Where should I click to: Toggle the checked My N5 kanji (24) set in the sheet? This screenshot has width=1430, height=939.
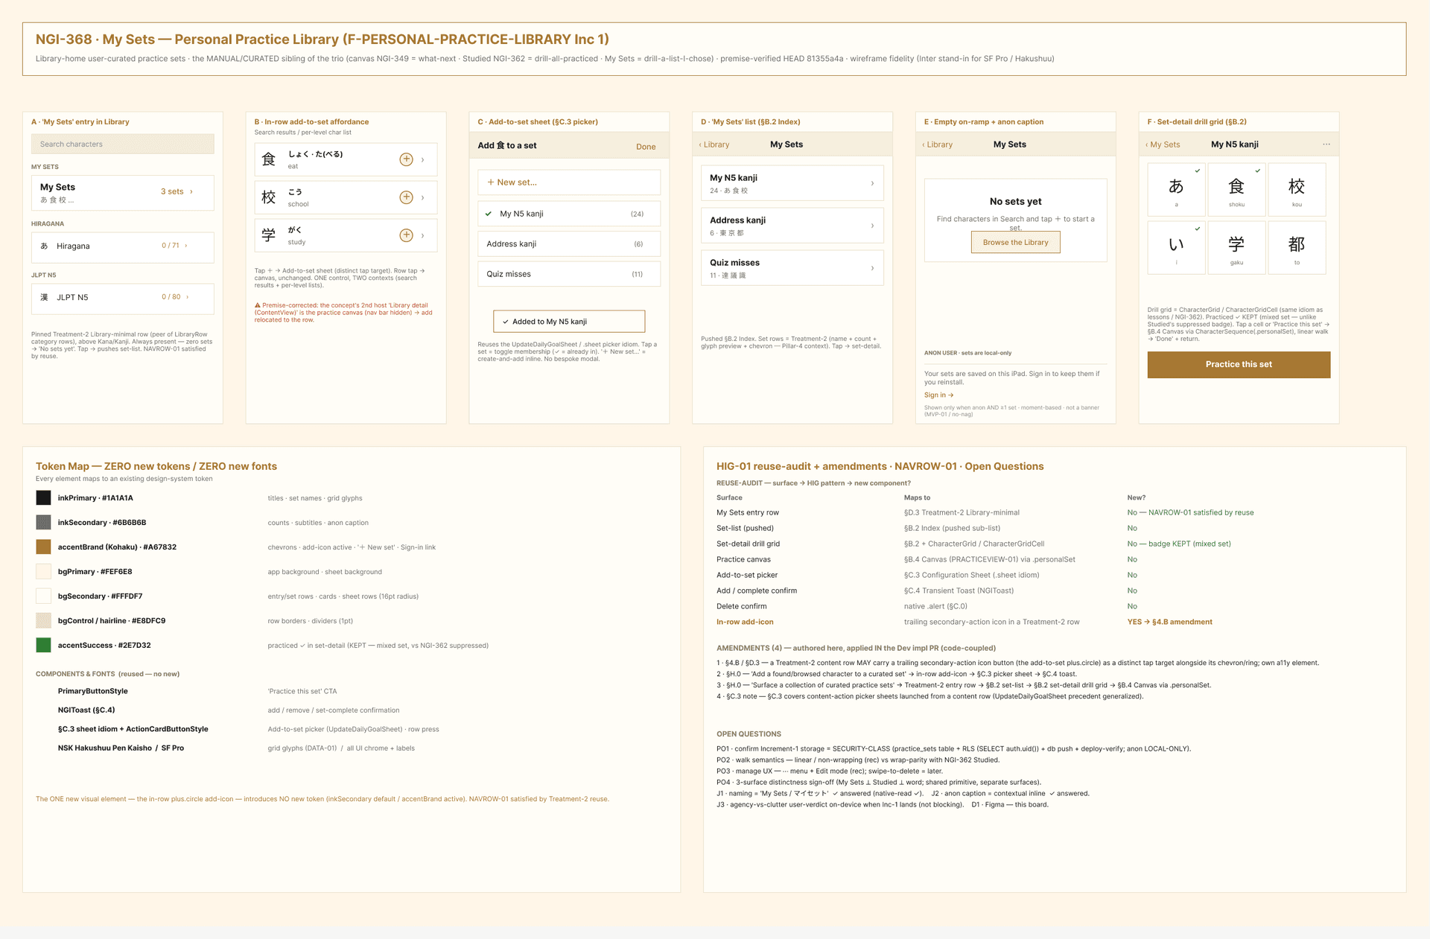click(569, 214)
